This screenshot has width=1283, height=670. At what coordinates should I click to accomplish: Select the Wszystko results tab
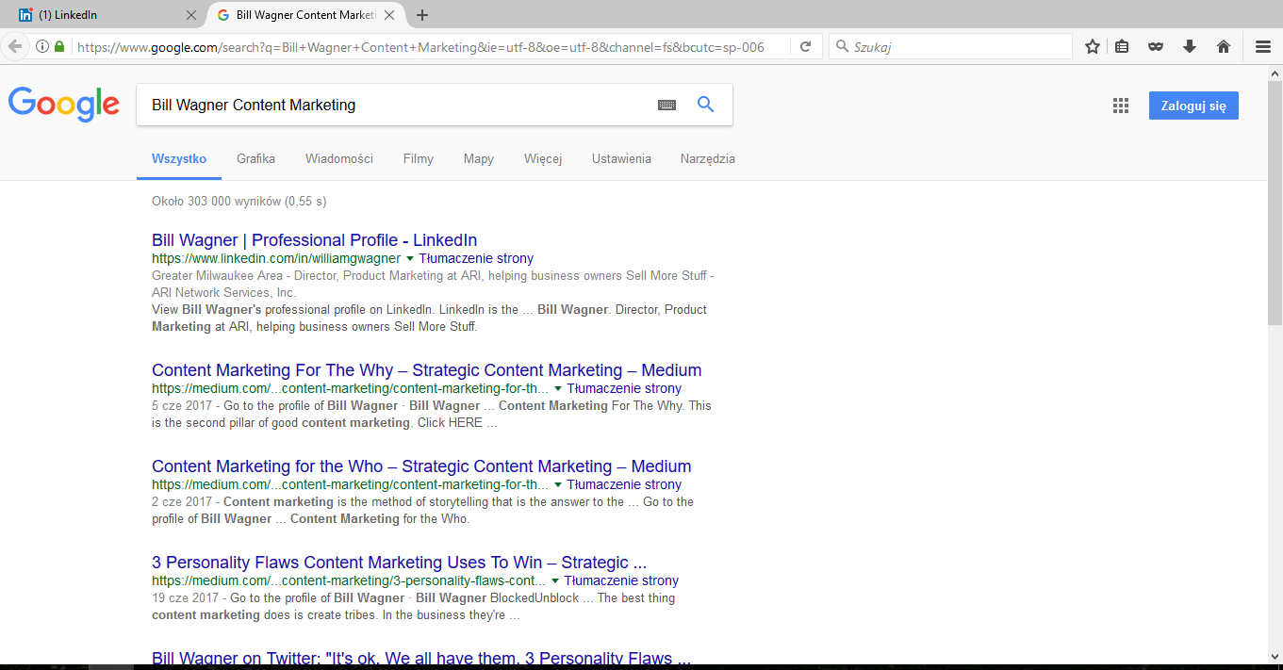179,158
